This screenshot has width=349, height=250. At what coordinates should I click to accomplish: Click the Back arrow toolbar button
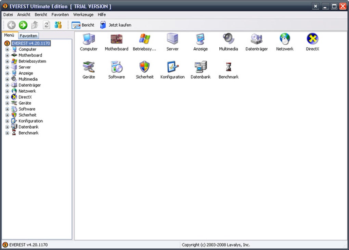12,25
